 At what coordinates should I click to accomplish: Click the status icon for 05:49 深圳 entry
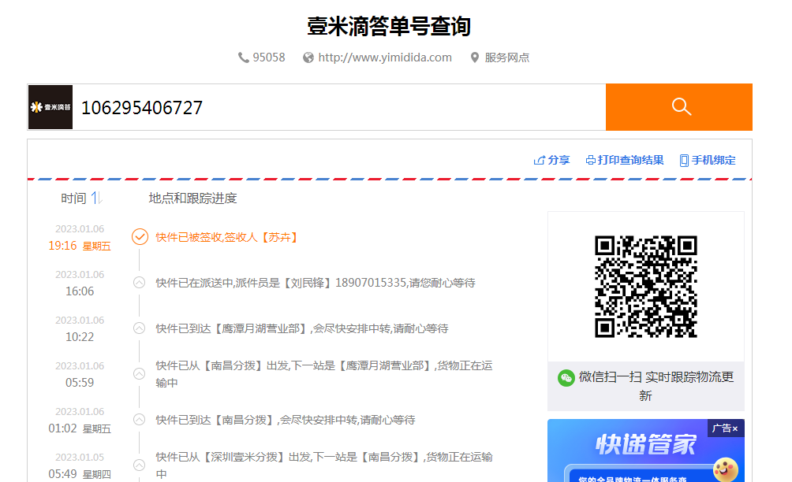point(140,465)
